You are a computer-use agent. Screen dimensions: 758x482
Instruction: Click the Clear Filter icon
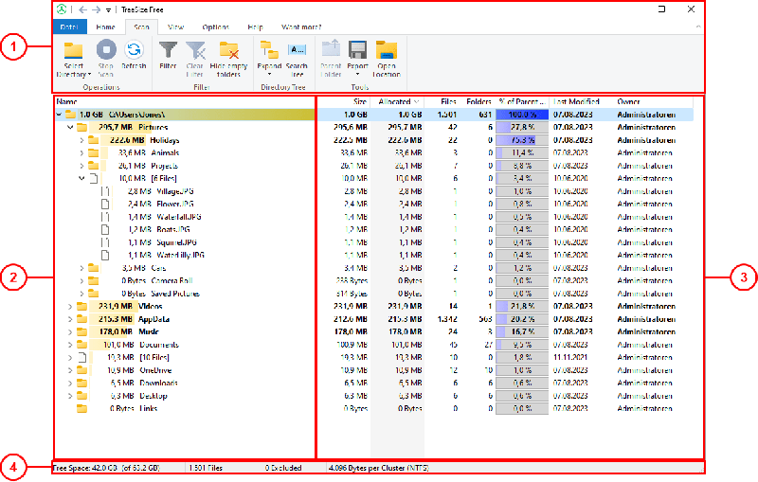pyautogui.click(x=195, y=50)
